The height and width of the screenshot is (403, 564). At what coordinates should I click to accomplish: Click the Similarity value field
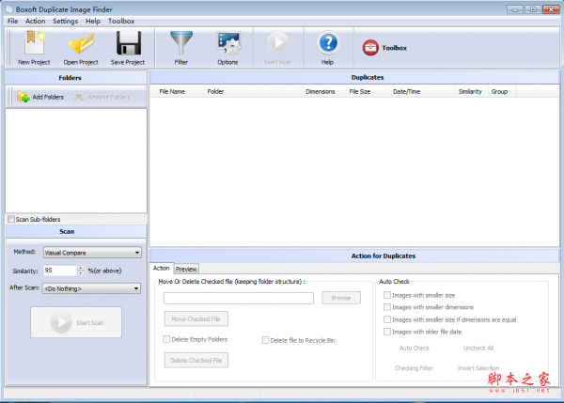[60, 271]
